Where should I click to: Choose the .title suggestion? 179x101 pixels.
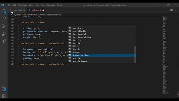pos(102,46)
